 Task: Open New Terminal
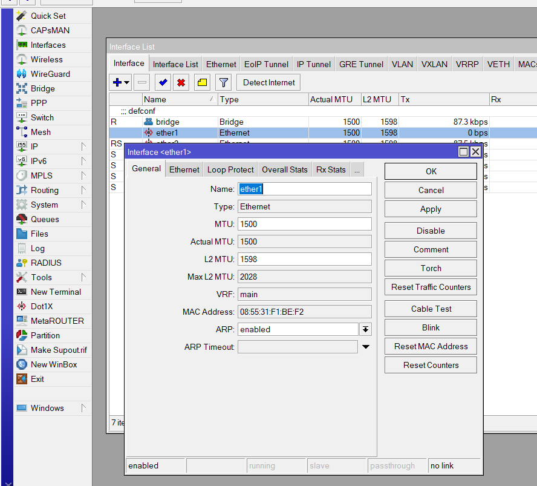click(56, 292)
